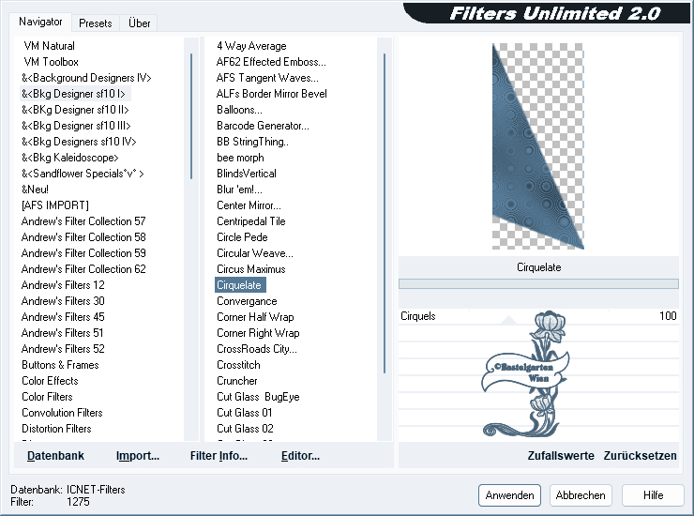Choose ALFs Border Mirror Bevel filter

(271, 94)
